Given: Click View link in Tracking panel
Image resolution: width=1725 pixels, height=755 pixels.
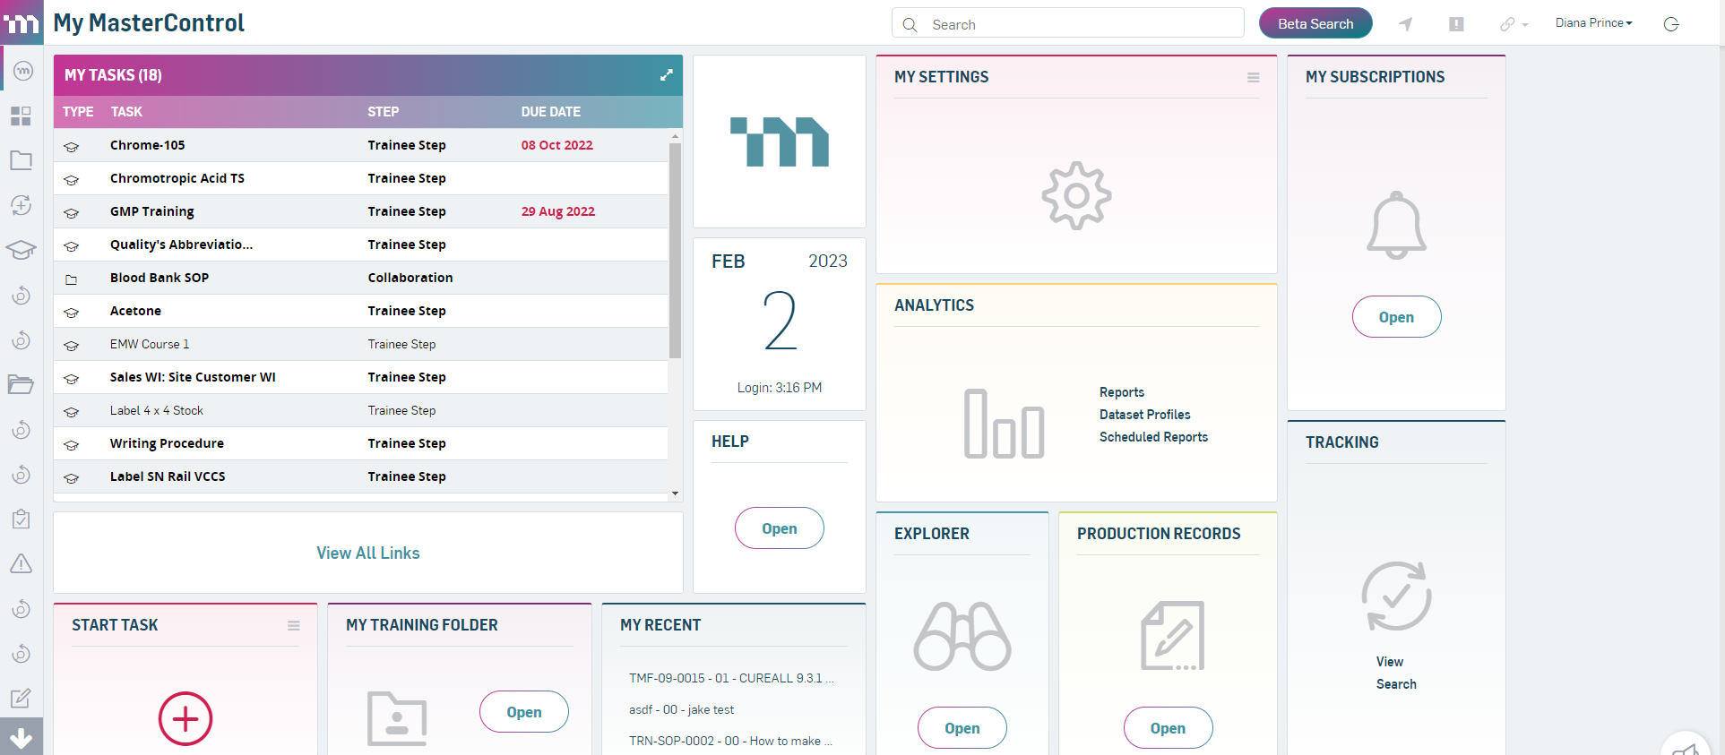Looking at the screenshot, I should tap(1390, 662).
